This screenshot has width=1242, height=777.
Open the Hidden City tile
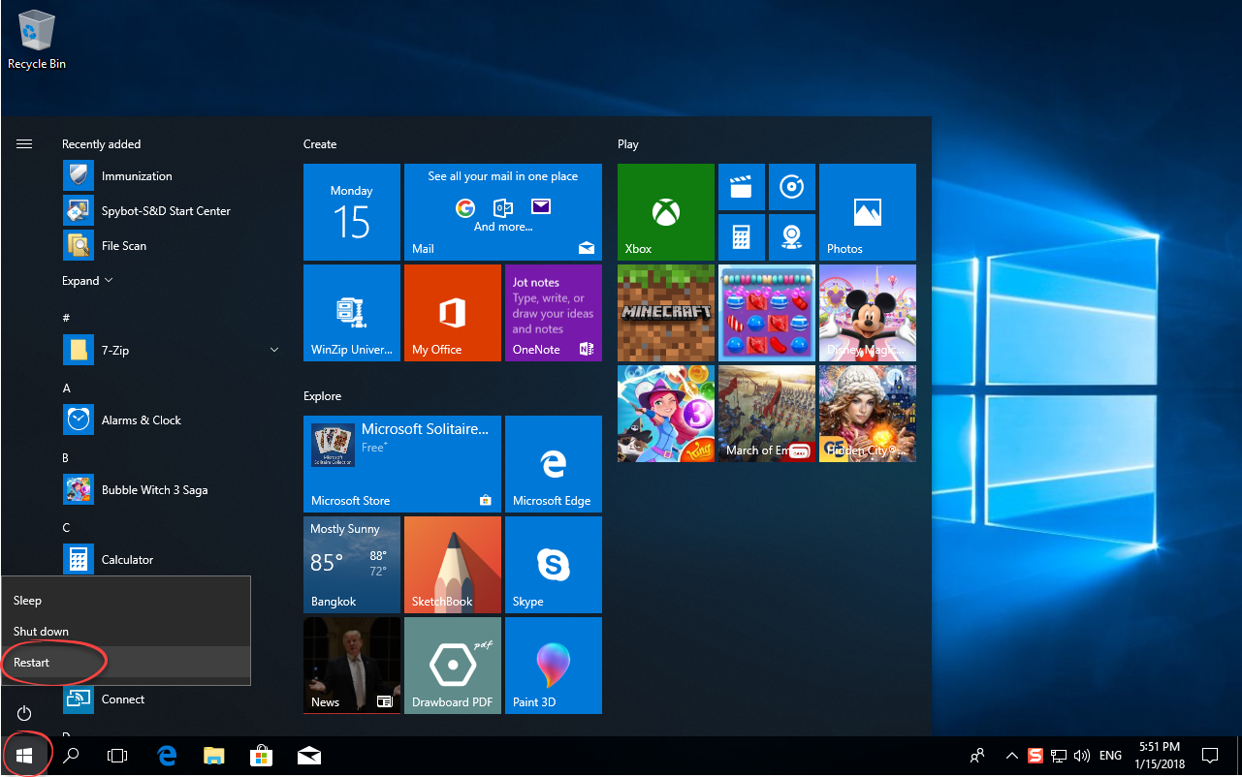coord(868,414)
